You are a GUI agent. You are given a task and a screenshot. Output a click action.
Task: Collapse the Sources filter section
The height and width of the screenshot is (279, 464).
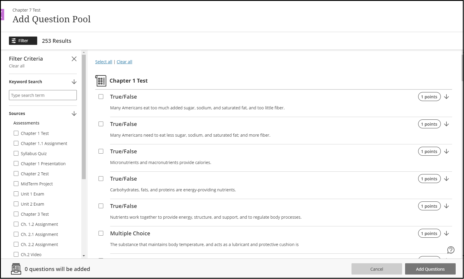point(74,114)
